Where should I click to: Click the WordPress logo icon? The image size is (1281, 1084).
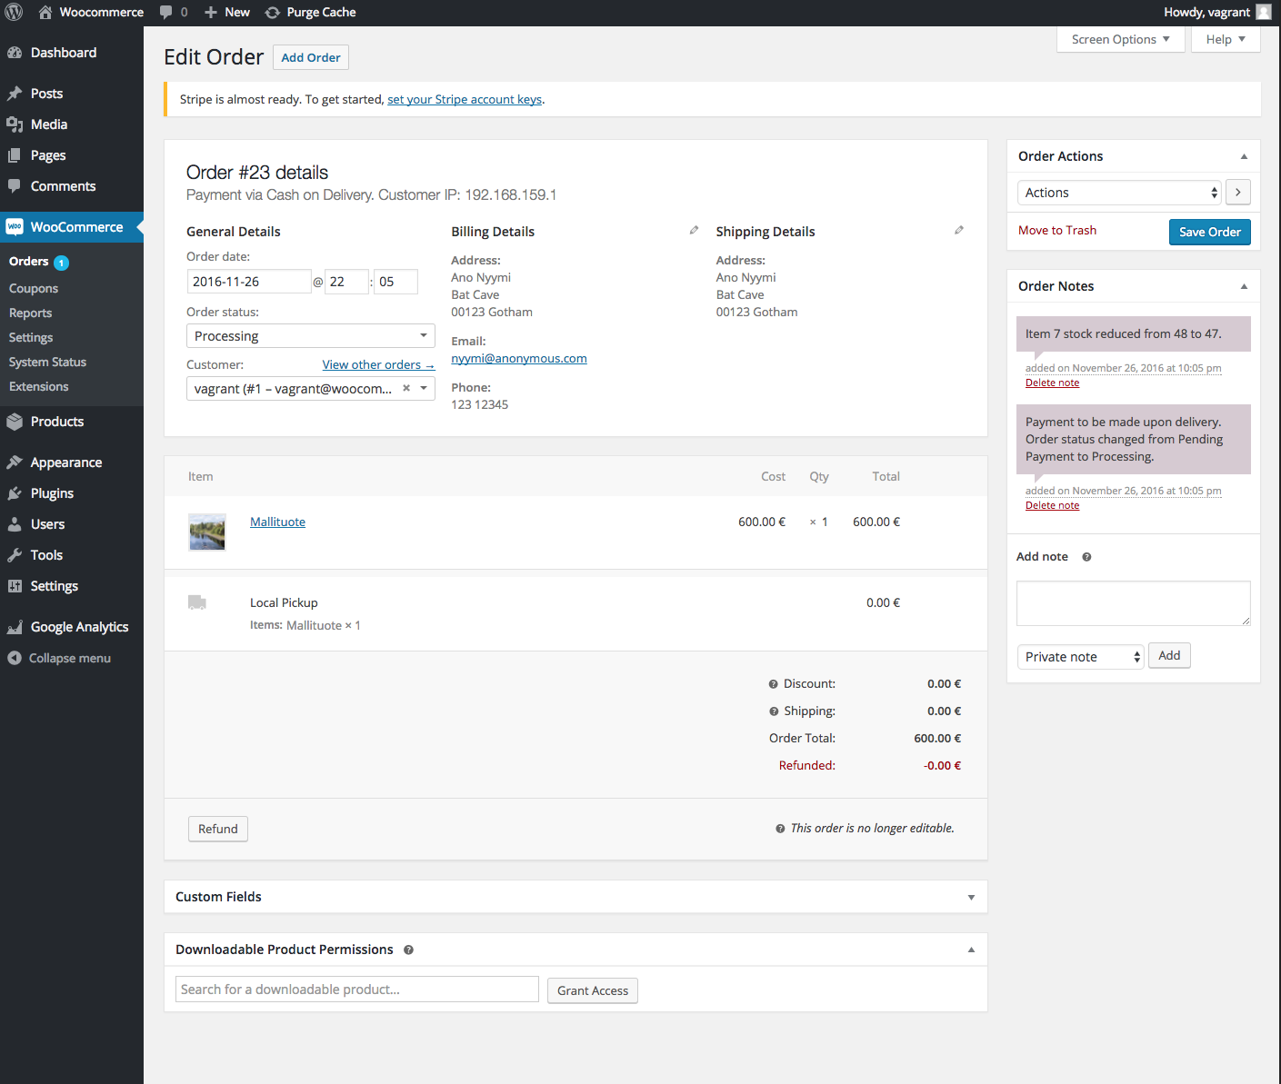pyautogui.click(x=14, y=12)
